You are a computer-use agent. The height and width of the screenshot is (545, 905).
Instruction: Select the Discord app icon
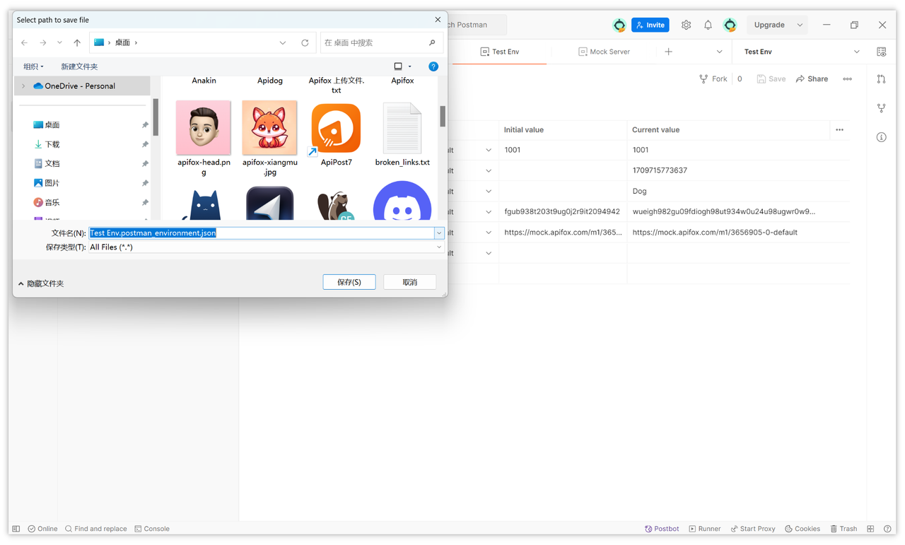pos(402,201)
